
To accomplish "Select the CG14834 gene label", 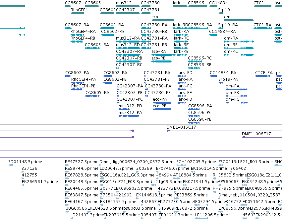I will pos(218,3).
